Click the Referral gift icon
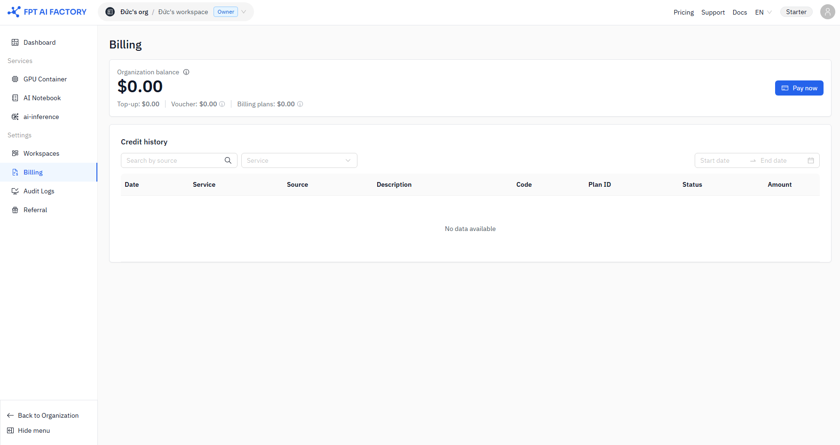 [15, 210]
